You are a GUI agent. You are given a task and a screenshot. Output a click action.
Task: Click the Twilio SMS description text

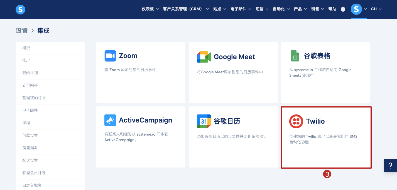(x=324, y=139)
